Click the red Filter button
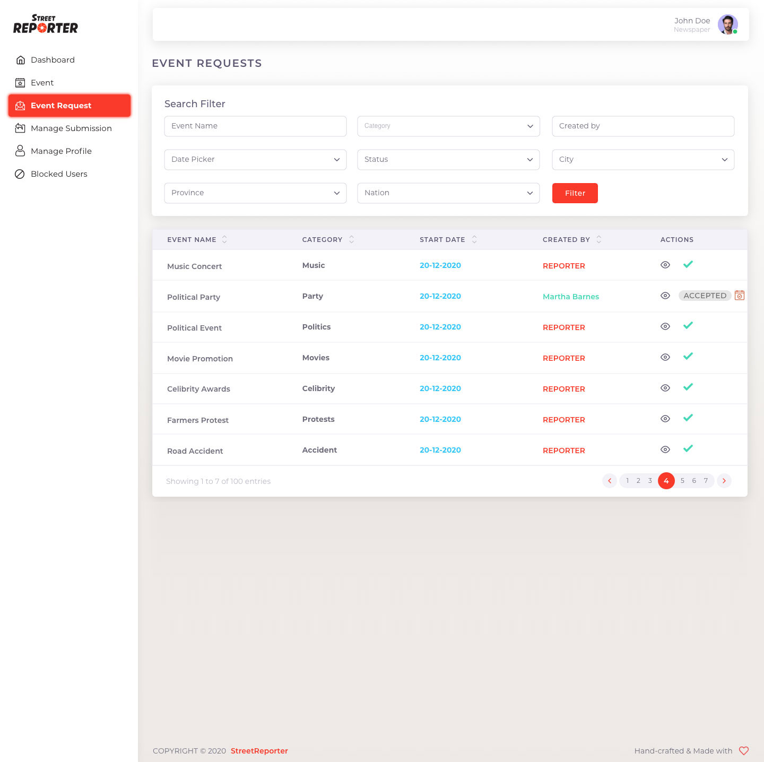Screen dimensions: 764x762 pos(575,193)
